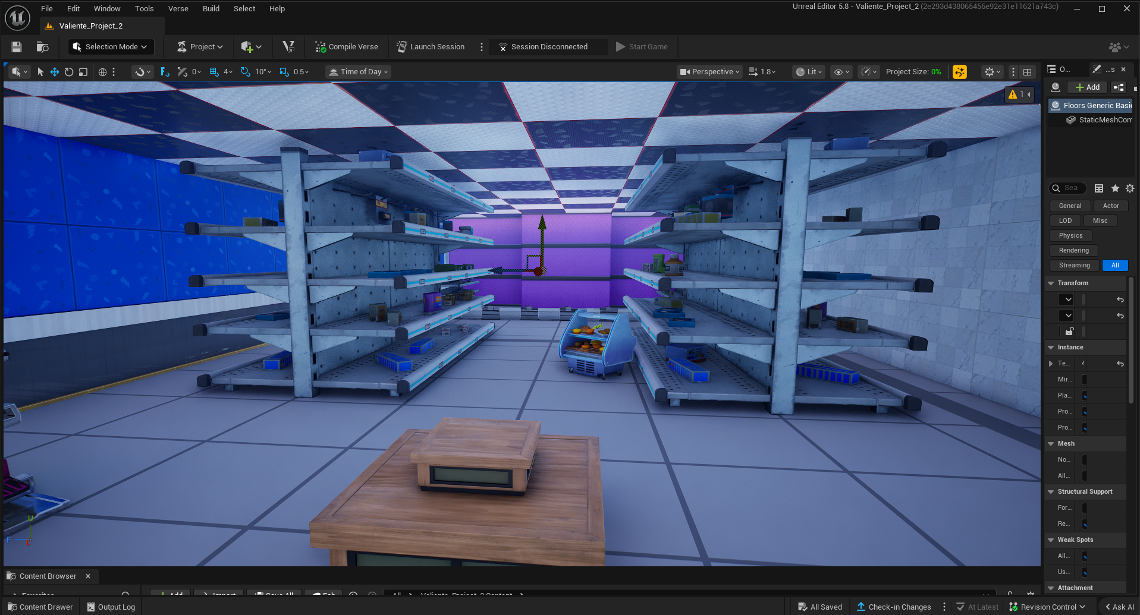
Task: Open the Project dropdown menu
Action: point(200,47)
